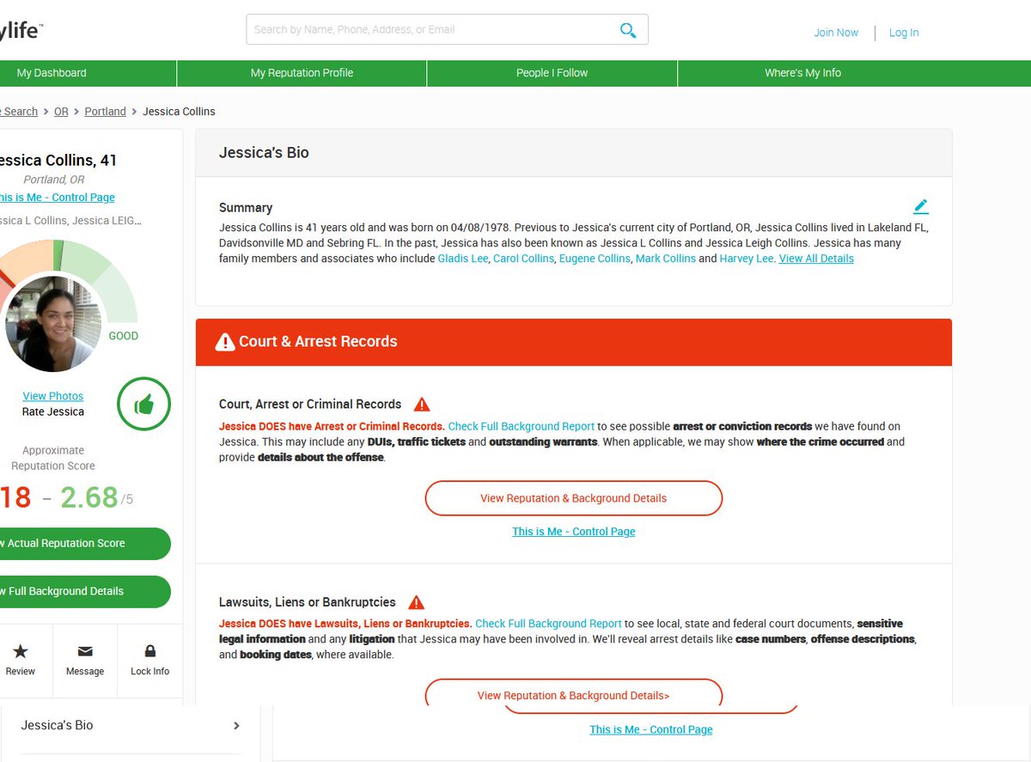Click Gladis Lee link in summary
Screen dimensions: 1031x762
coord(462,259)
